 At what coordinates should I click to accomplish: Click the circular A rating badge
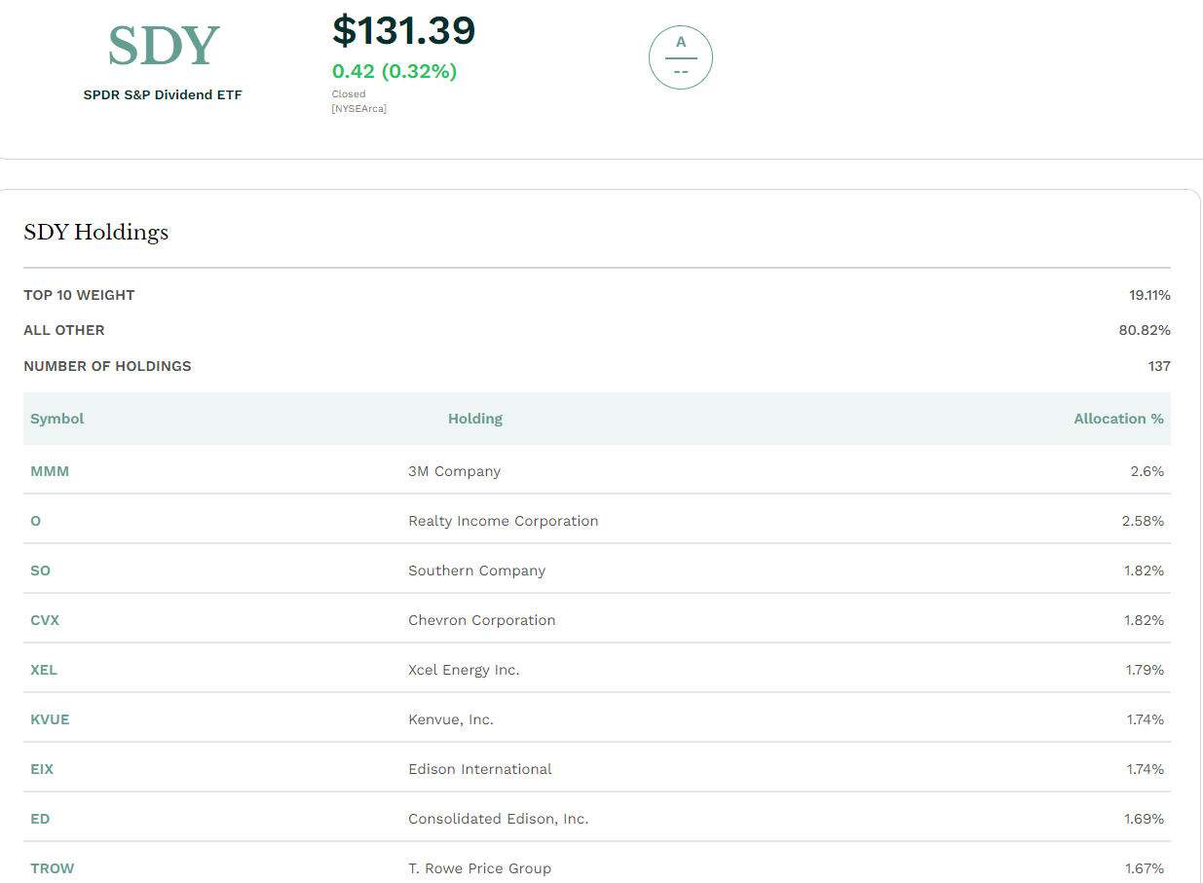click(681, 57)
